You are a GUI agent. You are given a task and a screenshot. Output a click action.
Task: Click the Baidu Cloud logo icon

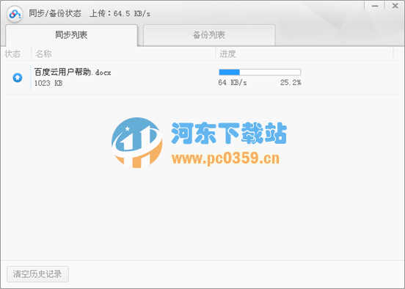(15, 14)
